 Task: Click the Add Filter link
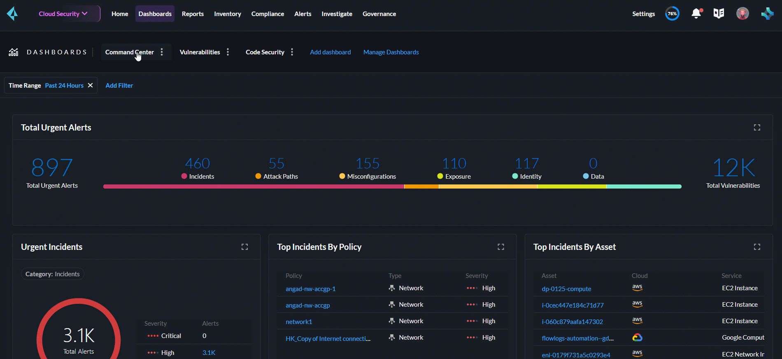click(119, 85)
